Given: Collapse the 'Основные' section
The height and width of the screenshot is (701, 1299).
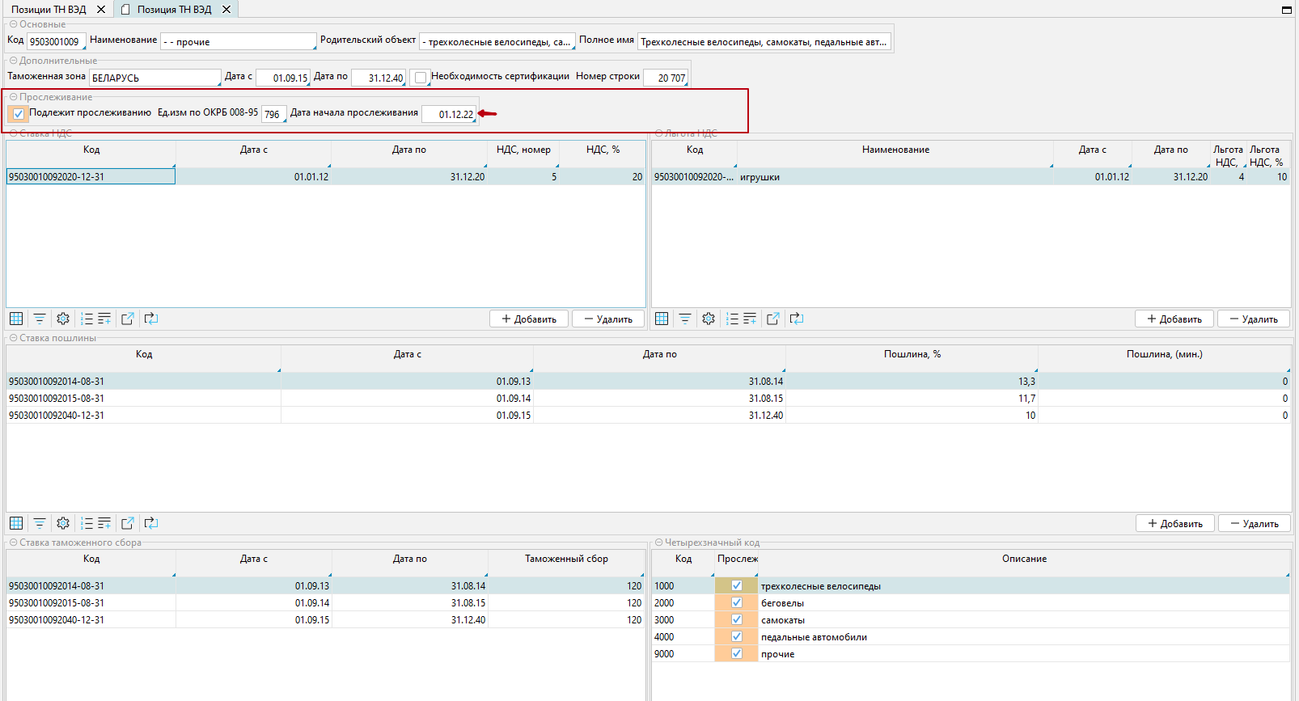Looking at the screenshot, I should [x=14, y=24].
